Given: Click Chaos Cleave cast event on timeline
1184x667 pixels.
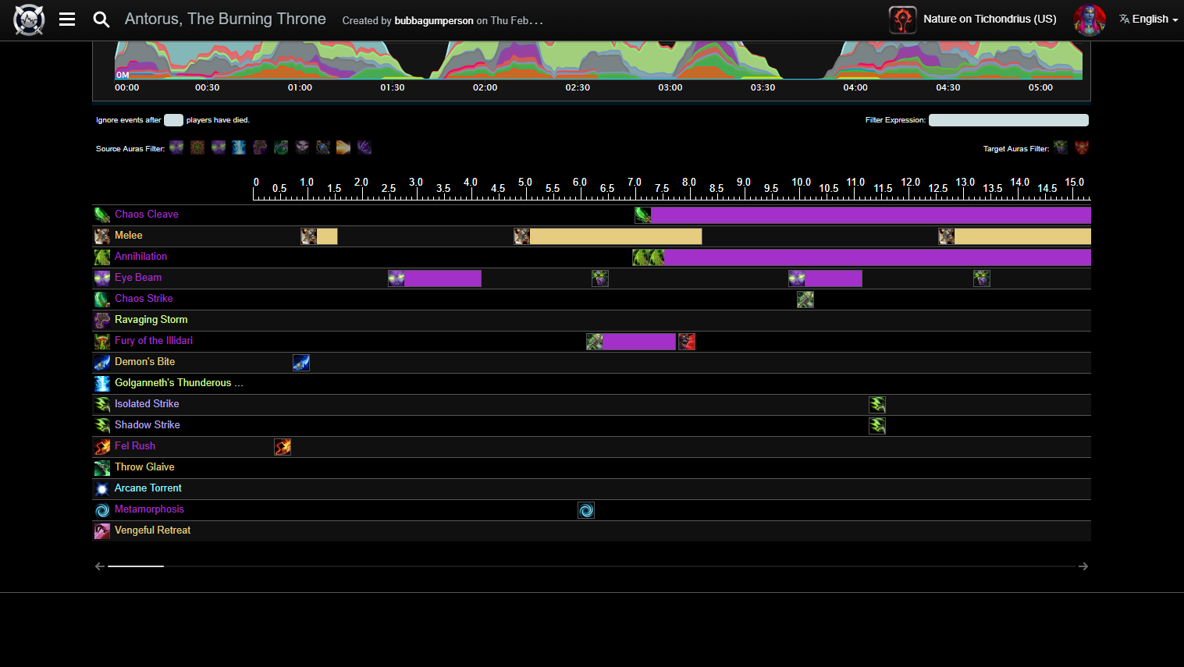Looking at the screenshot, I should (x=643, y=215).
